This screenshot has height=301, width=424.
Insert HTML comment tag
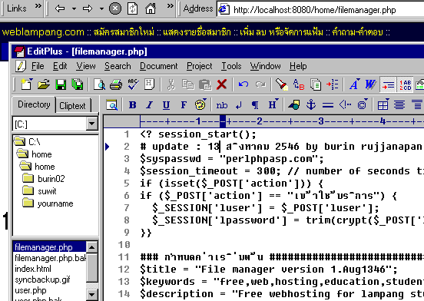pos(345,105)
